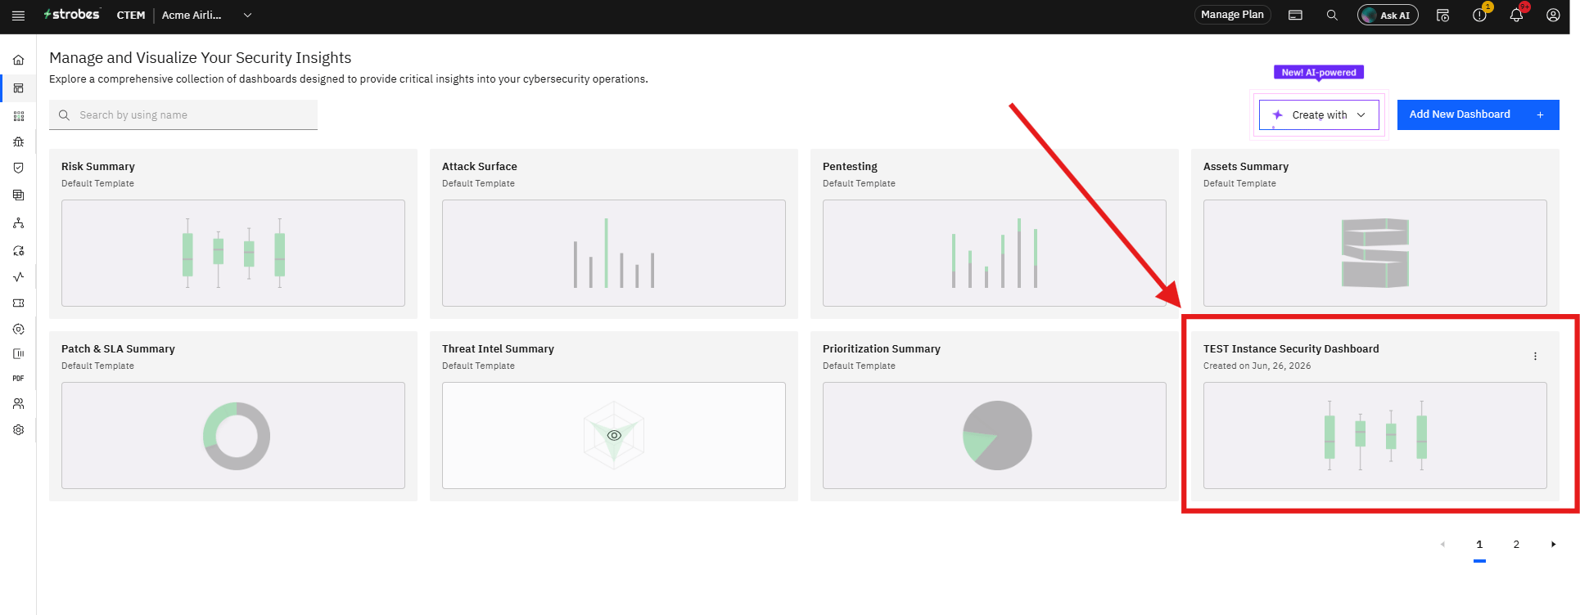The image size is (1580, 615).
Task: Click the strobes logo
Action: click(72, 15)
